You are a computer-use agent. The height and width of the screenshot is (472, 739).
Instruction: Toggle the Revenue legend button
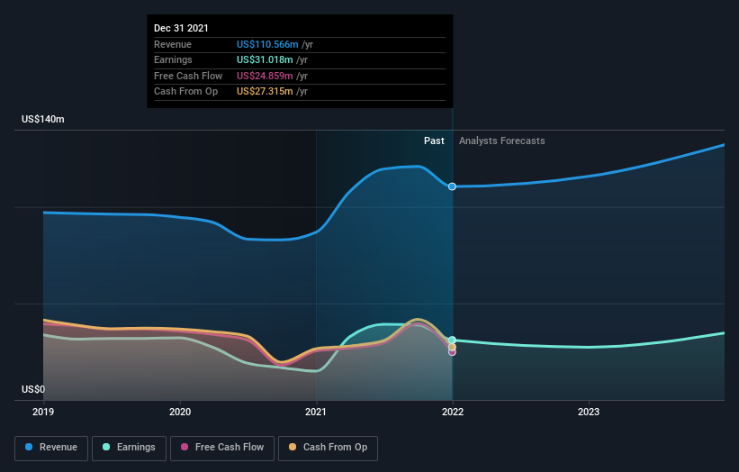[51, 448]
